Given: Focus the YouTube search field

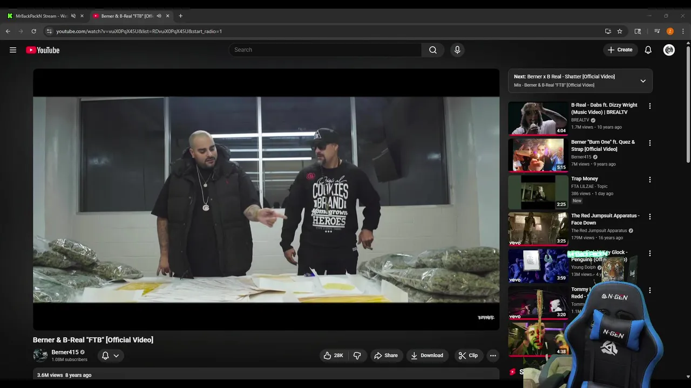Looking at the screenshot, I should [x=325, y=50].
